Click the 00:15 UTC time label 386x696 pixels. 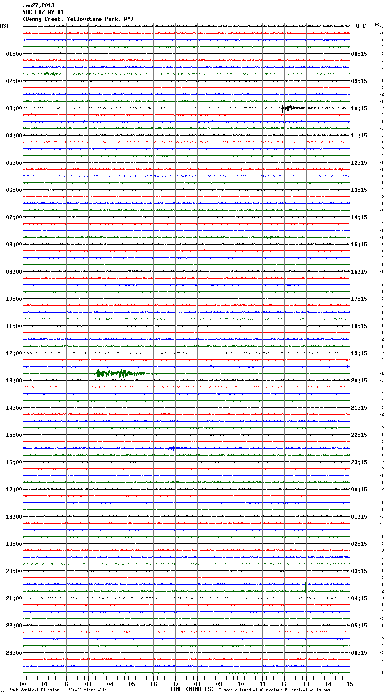click(x=359, y=490)
